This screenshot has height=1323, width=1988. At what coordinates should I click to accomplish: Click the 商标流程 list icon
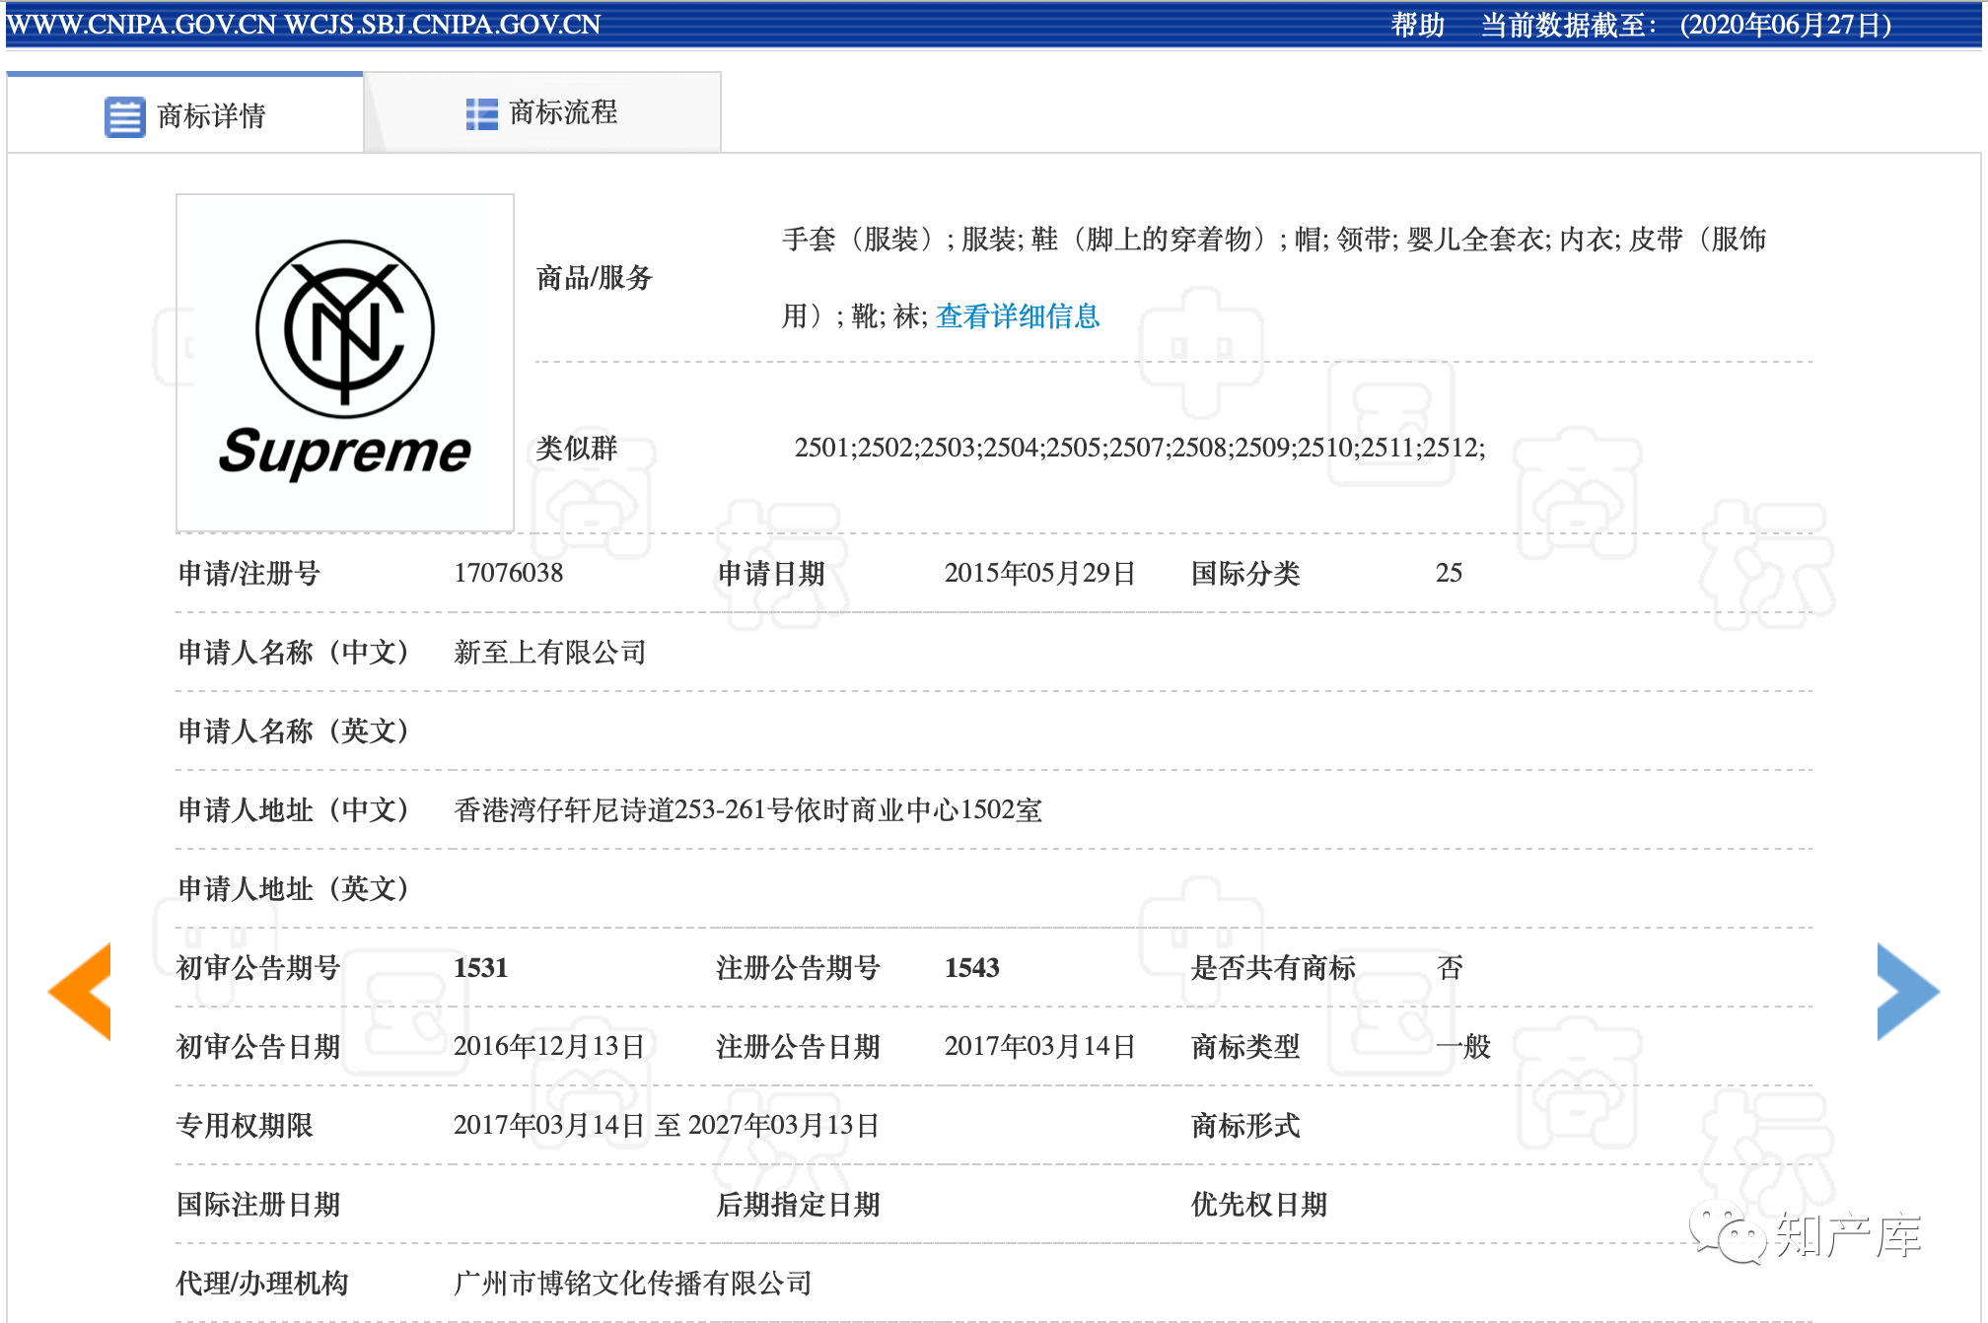click(481, 113)
